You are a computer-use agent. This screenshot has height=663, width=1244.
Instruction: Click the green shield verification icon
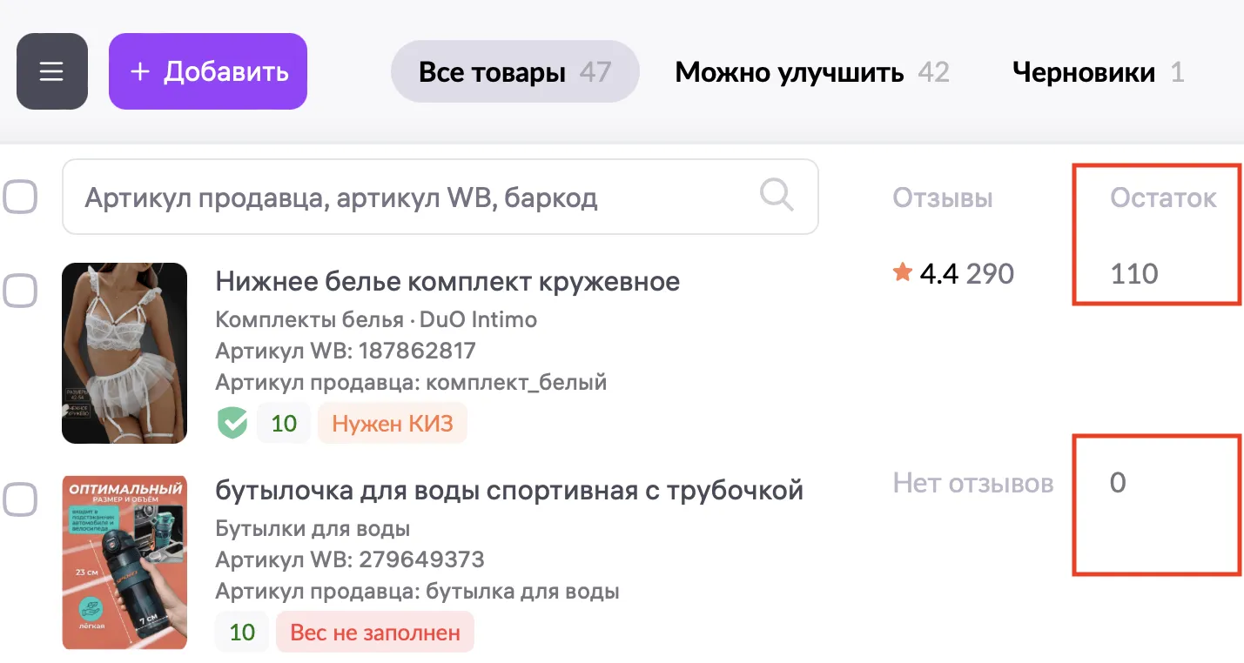[232, 424]
